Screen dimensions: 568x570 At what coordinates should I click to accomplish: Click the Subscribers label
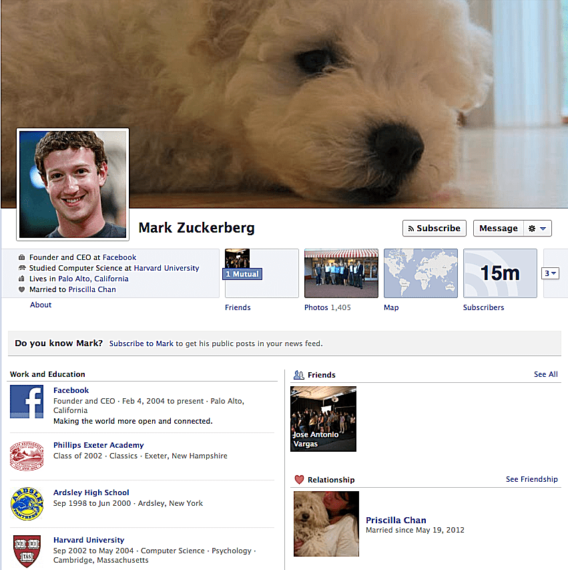click(483, 307)
